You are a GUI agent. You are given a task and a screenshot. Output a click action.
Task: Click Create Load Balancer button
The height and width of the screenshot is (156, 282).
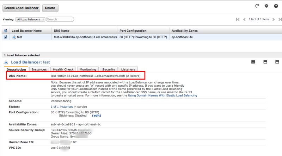22,8
